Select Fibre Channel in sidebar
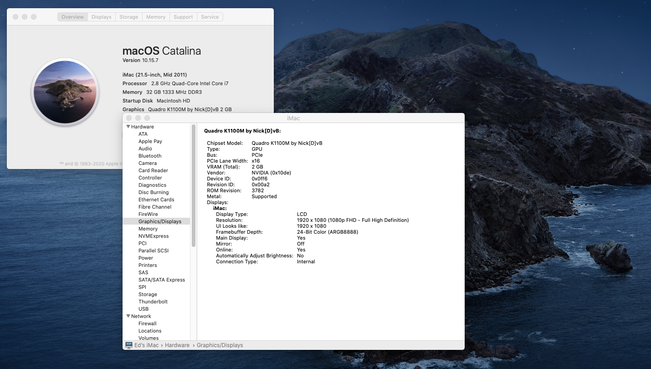The height and width of the screenshot is (369, 651). 155,207
